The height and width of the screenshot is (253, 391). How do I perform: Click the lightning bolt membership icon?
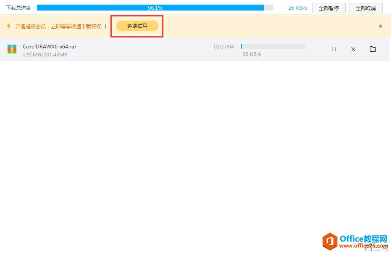point(9,26)
